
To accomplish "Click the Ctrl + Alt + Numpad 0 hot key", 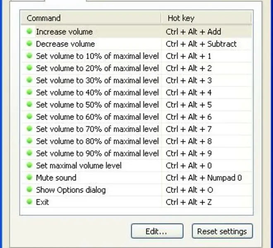I will tap(204, 178).
